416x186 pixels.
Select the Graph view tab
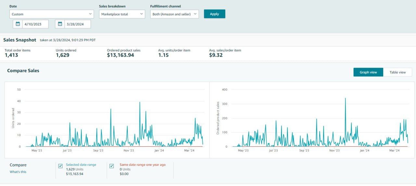[x=368, y=72]
